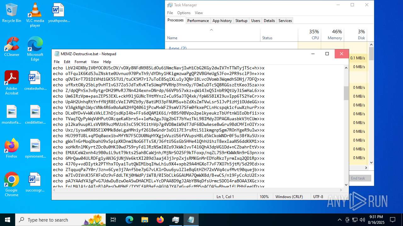Switch to Notepad on the taskbar

pyautogui.click(x=191, y=220)
